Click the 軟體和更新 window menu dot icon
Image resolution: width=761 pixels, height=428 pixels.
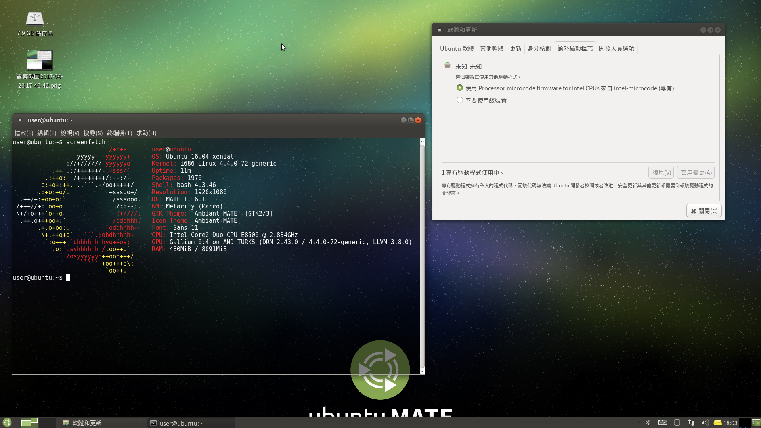[x=439, y=30]
